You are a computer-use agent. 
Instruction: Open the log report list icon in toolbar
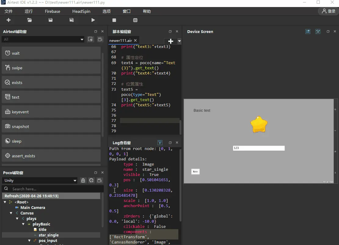tap(135, 20)
